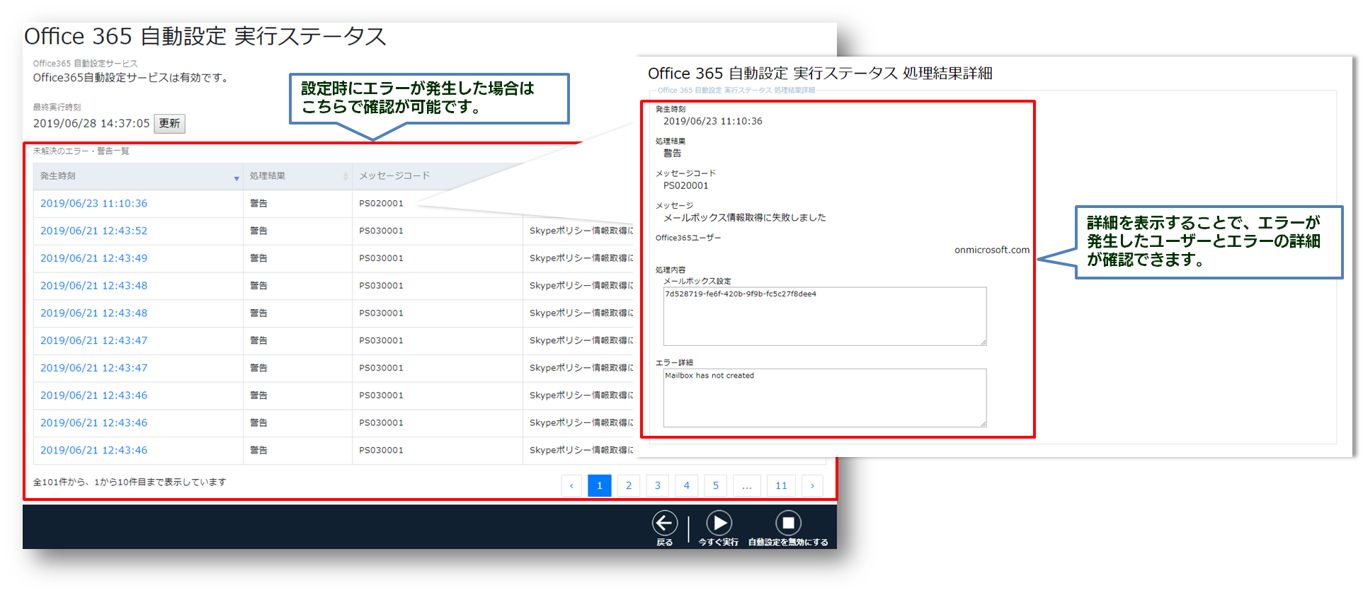This screenshot has width=1363, height=595.
Task: Go to page 2 of results
Action: [x=629, y=485]
